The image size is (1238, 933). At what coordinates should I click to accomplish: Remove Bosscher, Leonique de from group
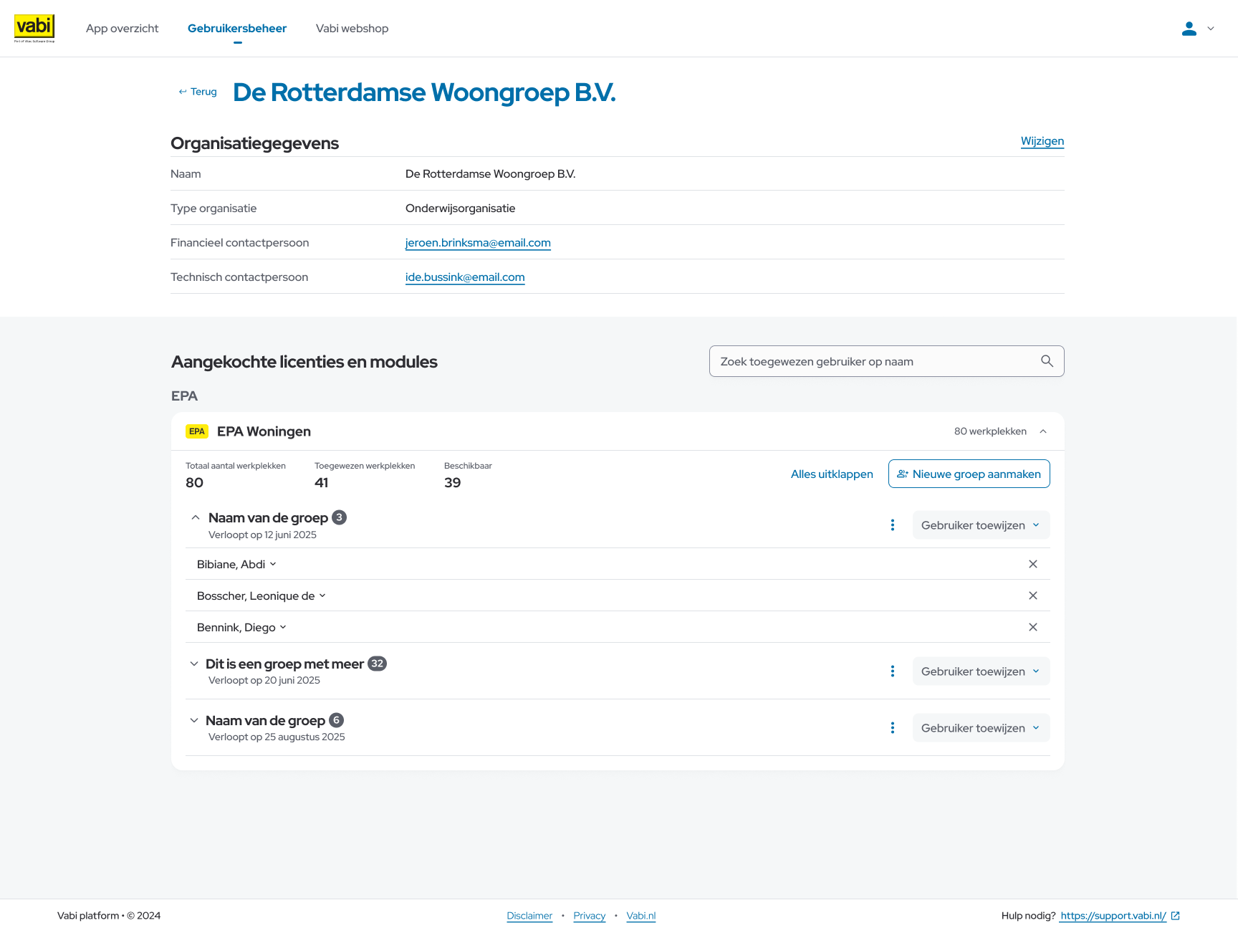1032,595
